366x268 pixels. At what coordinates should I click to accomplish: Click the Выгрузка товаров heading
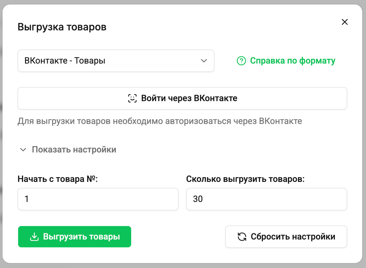(62, 27)
